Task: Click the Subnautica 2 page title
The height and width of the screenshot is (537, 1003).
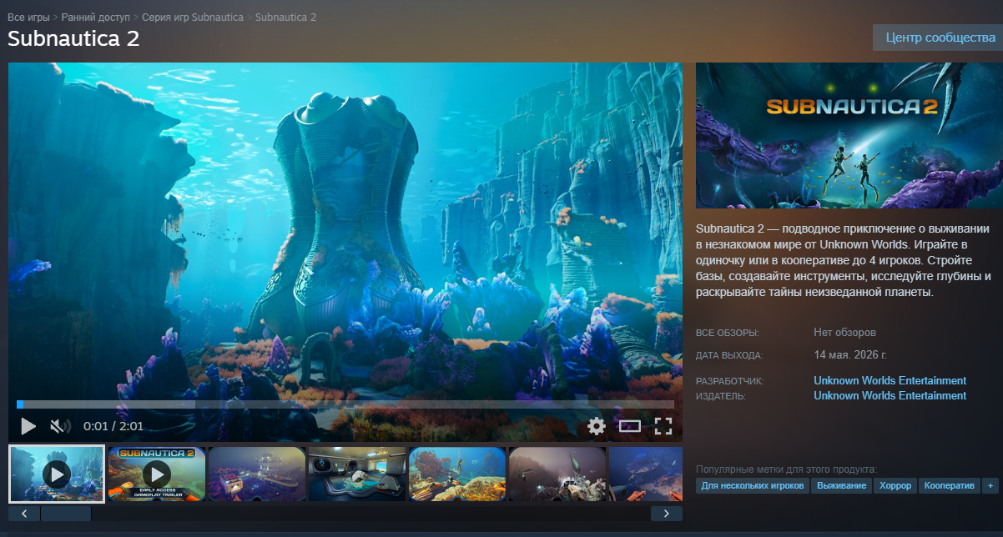Action: pos(73,38)
